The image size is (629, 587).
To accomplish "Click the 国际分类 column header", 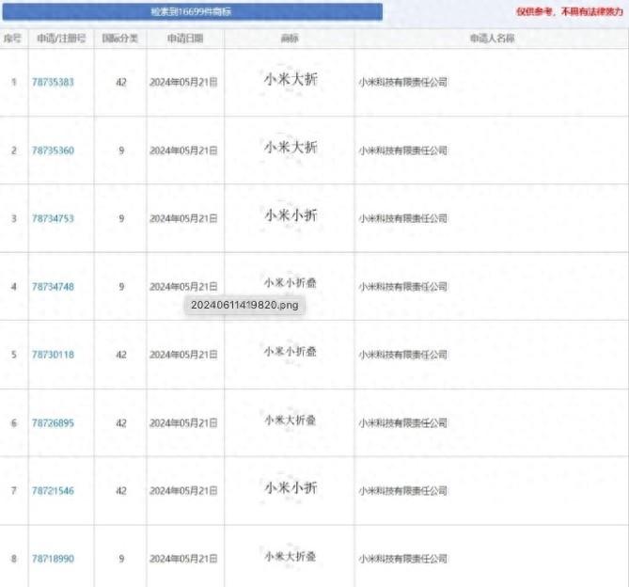I will point(120,39).
